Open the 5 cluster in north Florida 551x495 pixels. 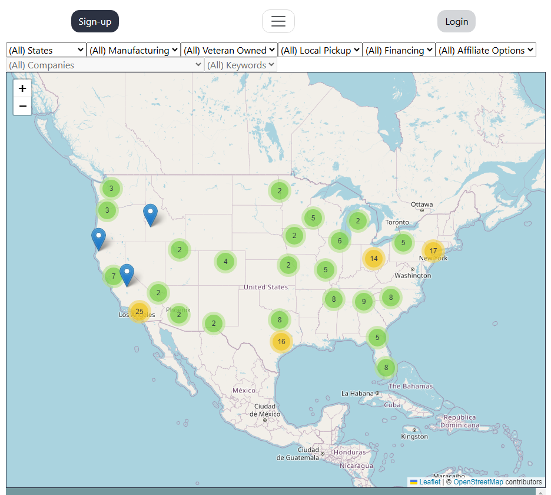point(377,338)
